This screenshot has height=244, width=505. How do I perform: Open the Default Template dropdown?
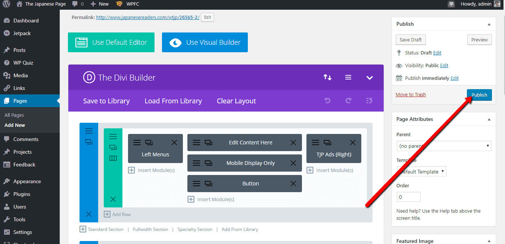(421, 172)
